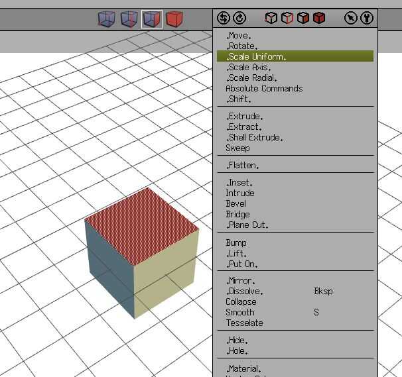Switch to solid red body selection mode
This screenshot has height=377, width=402.
(174, 19)
